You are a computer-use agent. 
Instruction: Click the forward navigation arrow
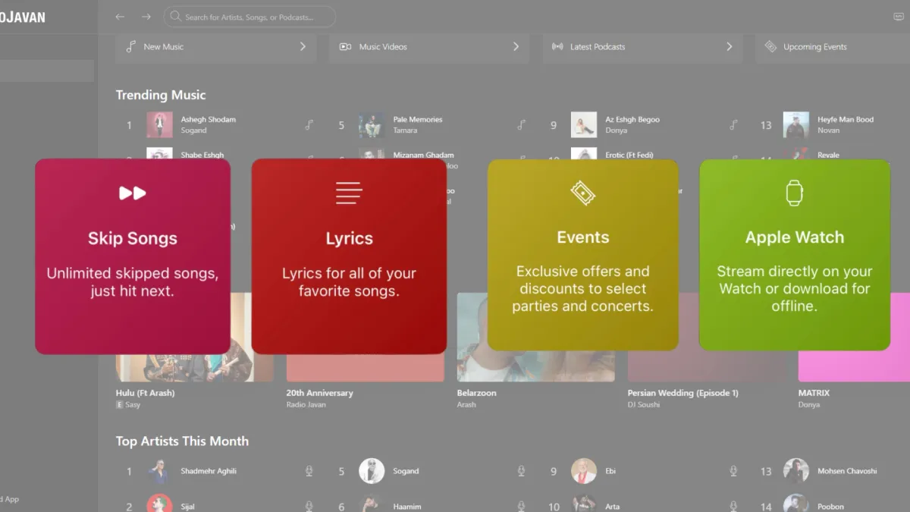(x=146, y=17)
